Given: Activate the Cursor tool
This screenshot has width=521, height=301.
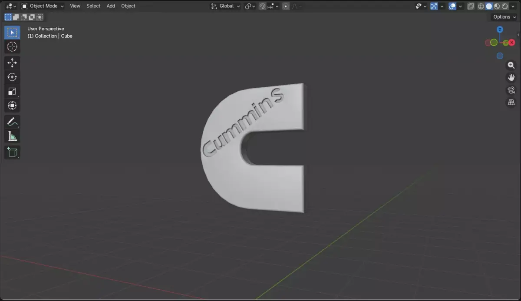Looking at the screenshot, I should [x=12, y=47].
